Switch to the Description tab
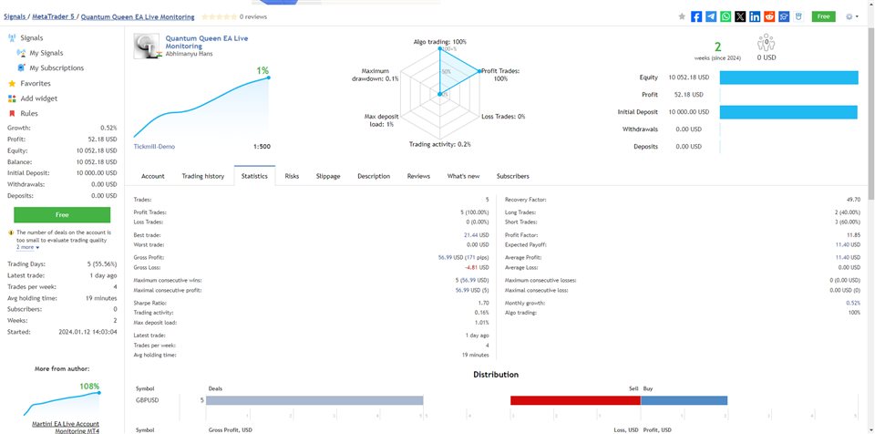 click(374, 176)
